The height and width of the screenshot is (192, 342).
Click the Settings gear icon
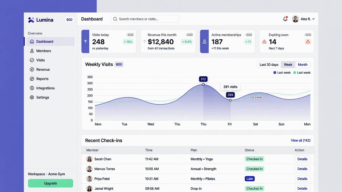32,97
